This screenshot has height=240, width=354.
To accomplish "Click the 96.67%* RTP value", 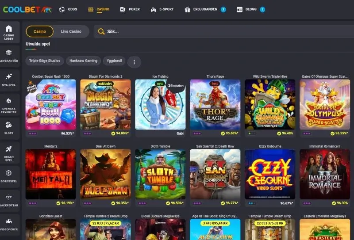I will coord(287,203).
